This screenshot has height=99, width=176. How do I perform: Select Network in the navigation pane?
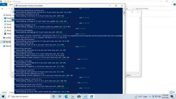[x=7, y=46]
